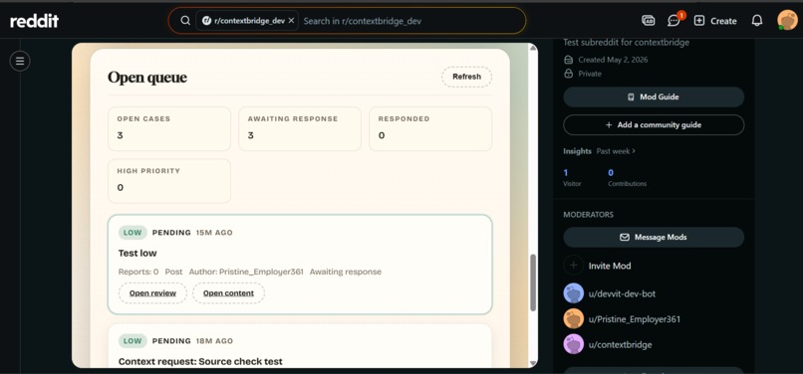Open the user profile avatar menu

[x=787, y=21]
